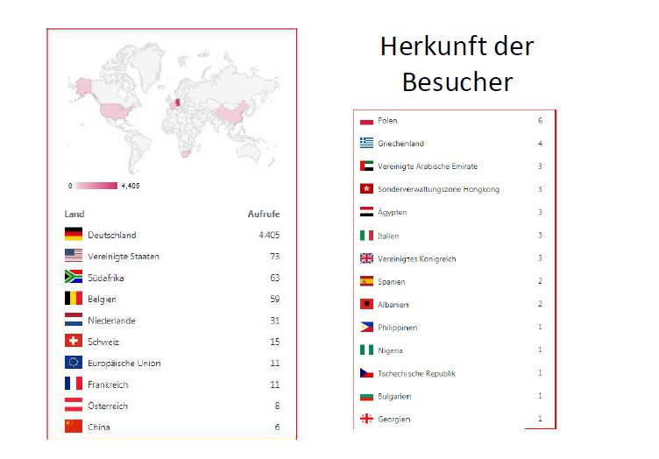The width and height of the screenshot is (659, 459).
Task: Click the 'Philippinen' country name
Action: pos(398,328)
